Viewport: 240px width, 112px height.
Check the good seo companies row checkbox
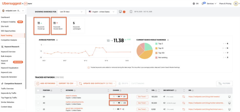(38, 109)
